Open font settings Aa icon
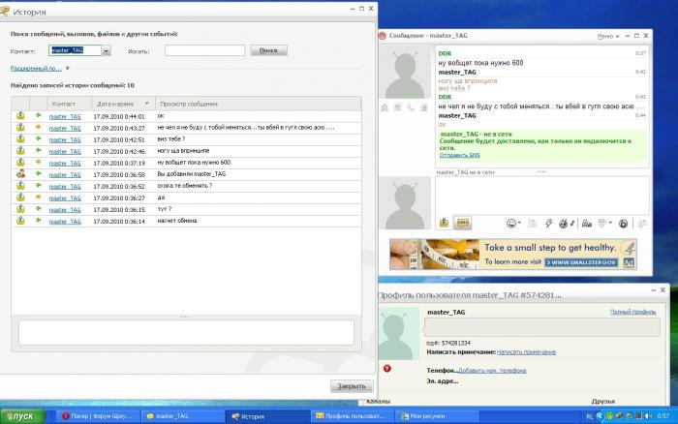Viewport: 678px width, 424px height. 587,223
